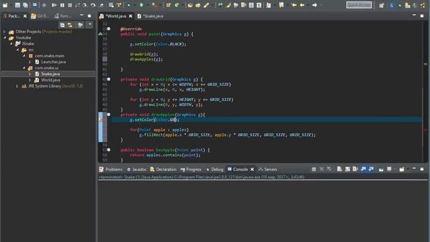Toggle Word Wrap in Console toolbar
Viewport: 430px width, 242px height.
tap(355, 169)
